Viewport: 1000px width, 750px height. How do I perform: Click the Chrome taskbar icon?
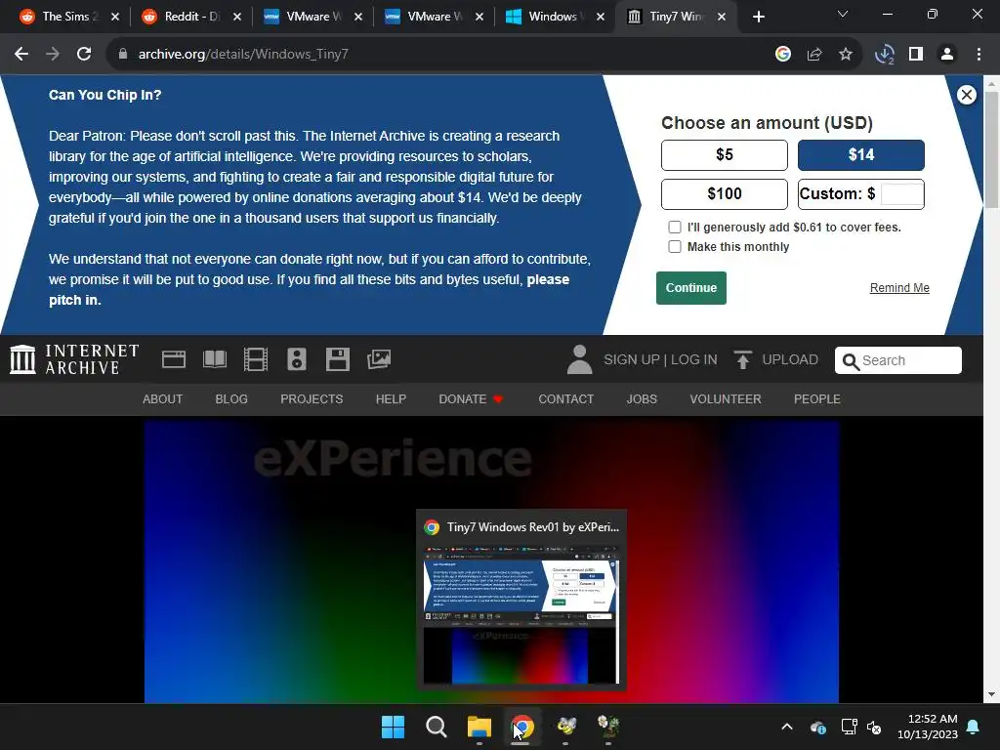522,727
